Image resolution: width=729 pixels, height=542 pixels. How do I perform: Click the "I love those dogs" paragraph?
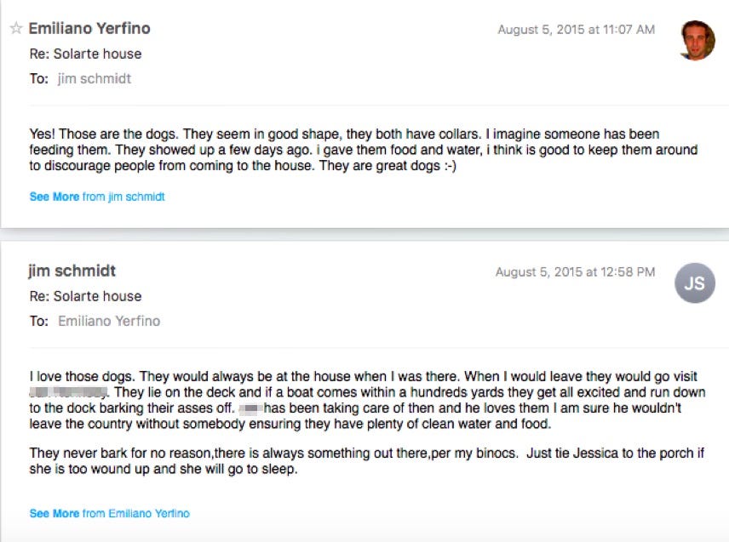coord(366,400)
